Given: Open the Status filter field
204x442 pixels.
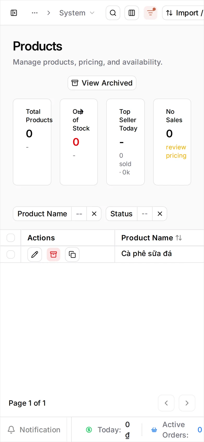Looking at the screenshot, I should coord(121,214).
